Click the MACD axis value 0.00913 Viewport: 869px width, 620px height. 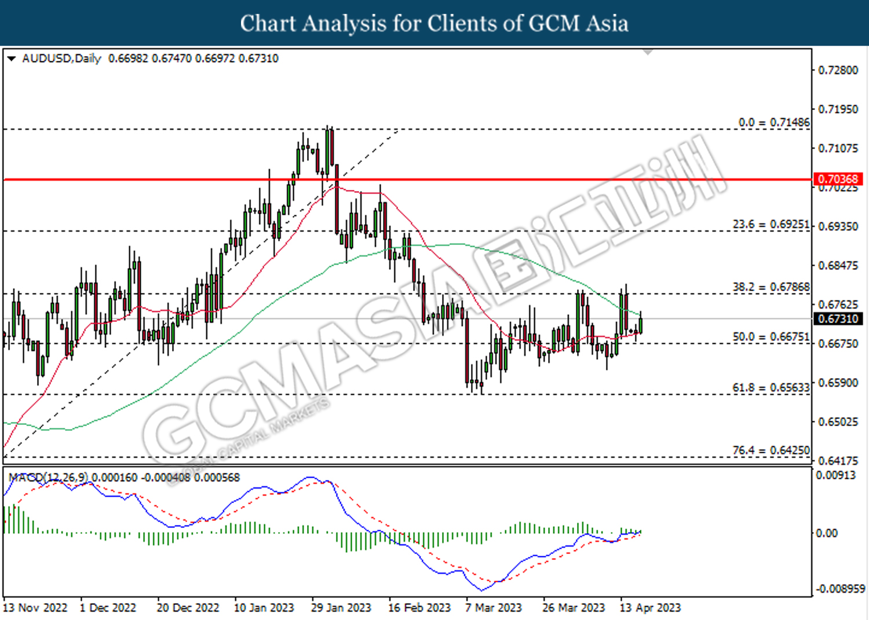835,475
